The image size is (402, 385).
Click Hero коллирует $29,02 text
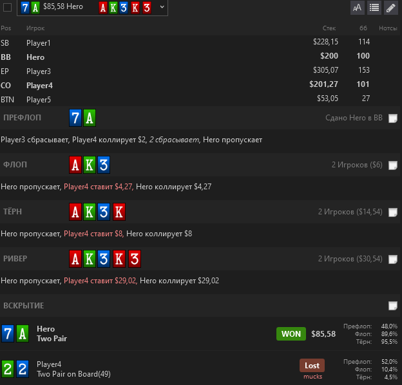179,281
